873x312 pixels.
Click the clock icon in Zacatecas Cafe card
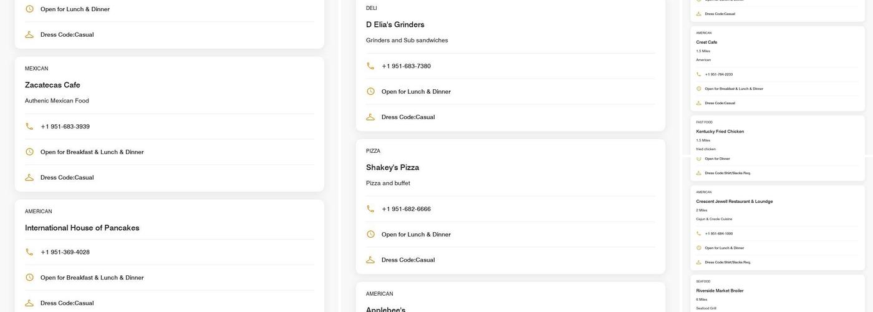pyautogui.click(x=29, y=152)
